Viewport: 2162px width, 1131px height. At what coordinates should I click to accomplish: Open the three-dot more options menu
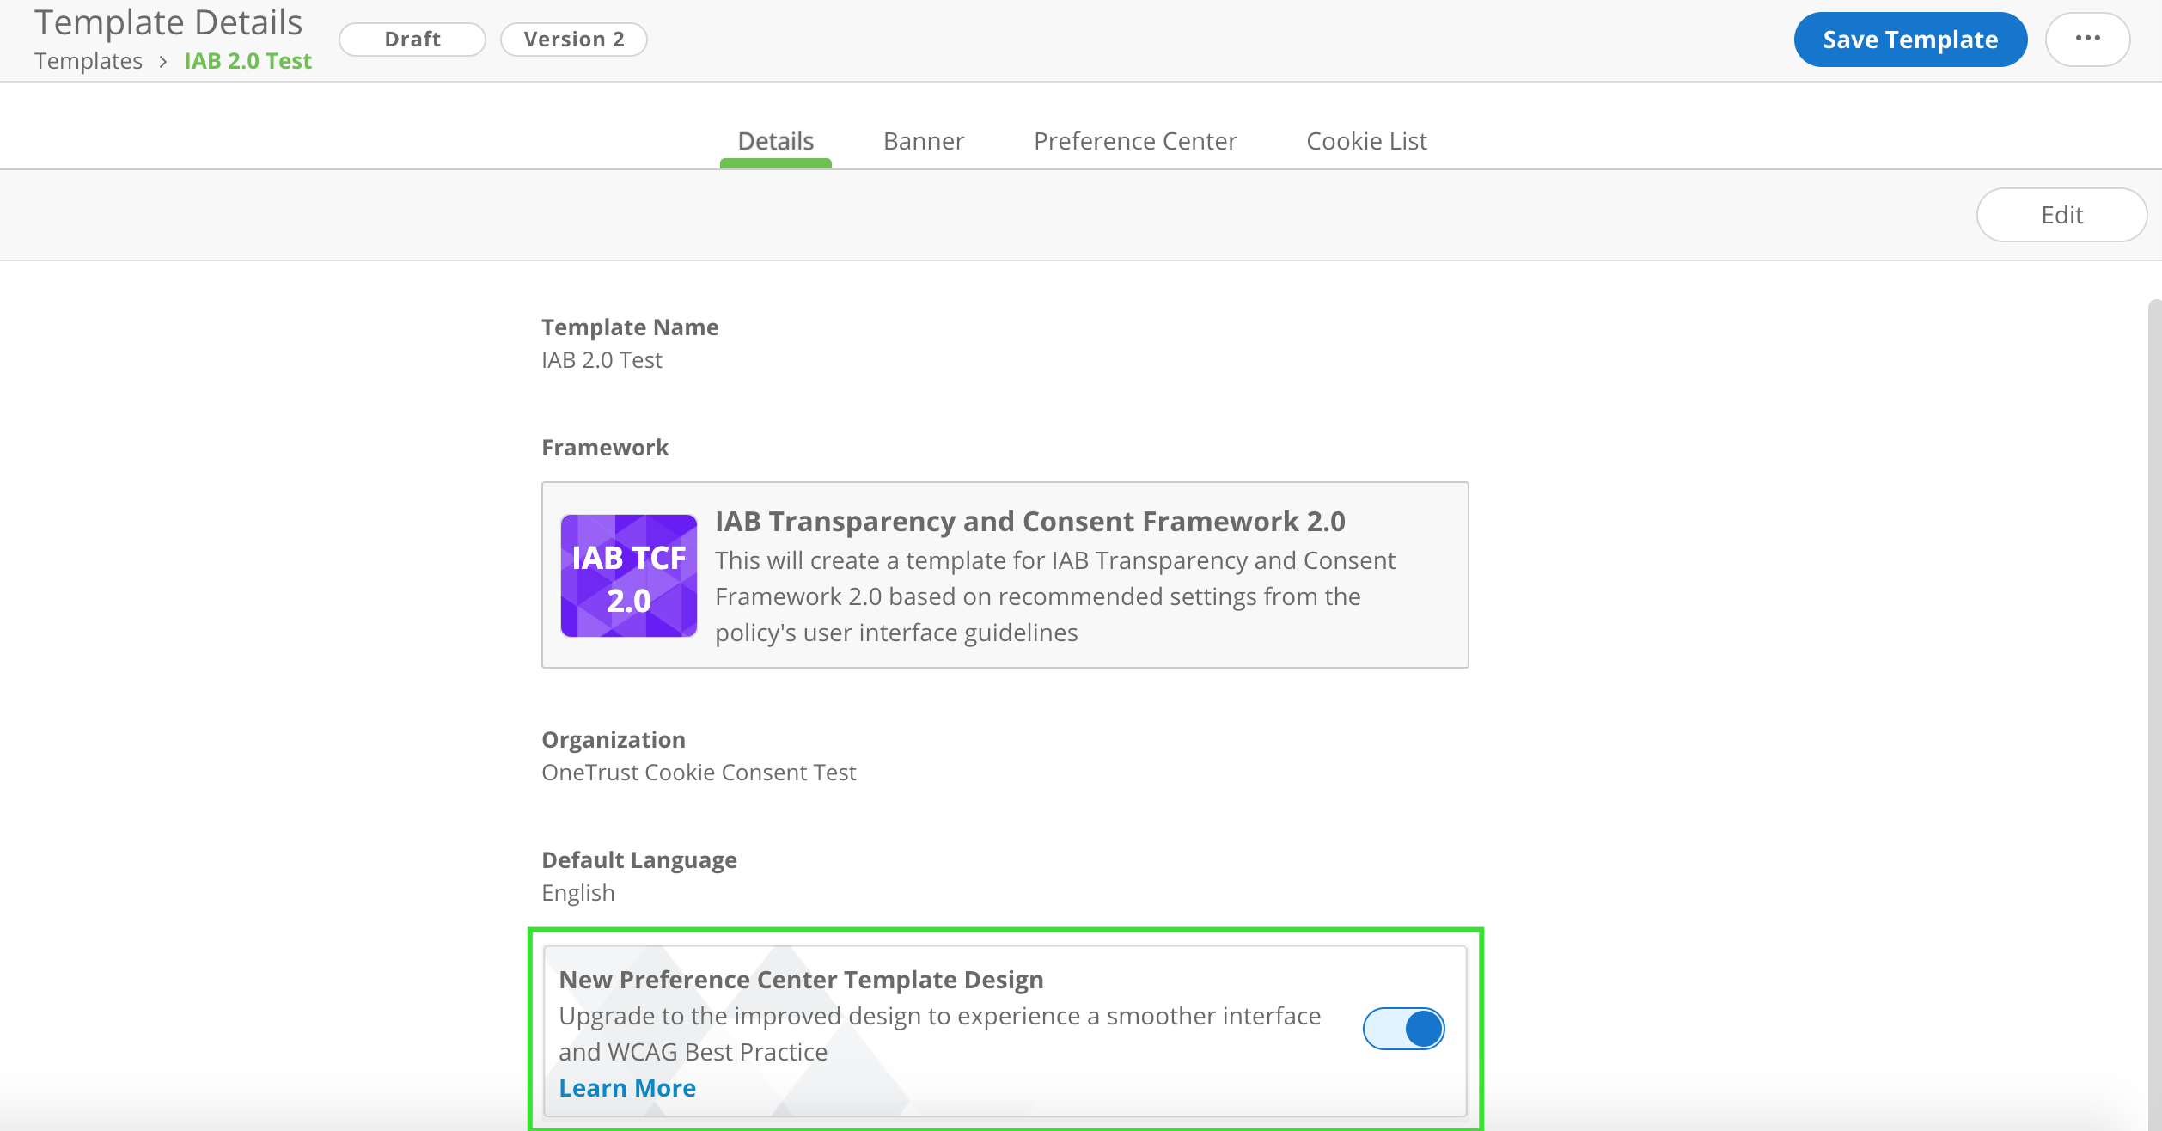click(x=2087, y=39)
